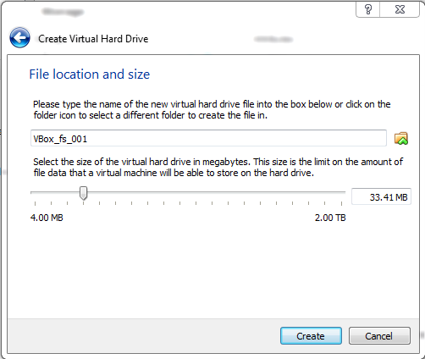Click the Cancel button
This screenshot has width=425, height=359.
tap(379, 336)
